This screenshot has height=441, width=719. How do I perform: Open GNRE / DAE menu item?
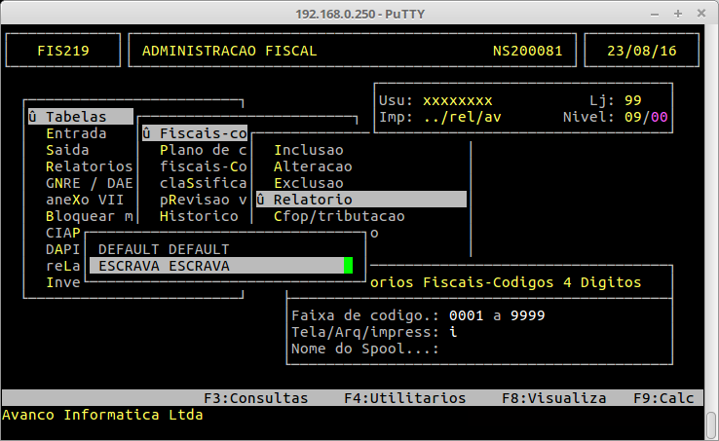(88, 183)
